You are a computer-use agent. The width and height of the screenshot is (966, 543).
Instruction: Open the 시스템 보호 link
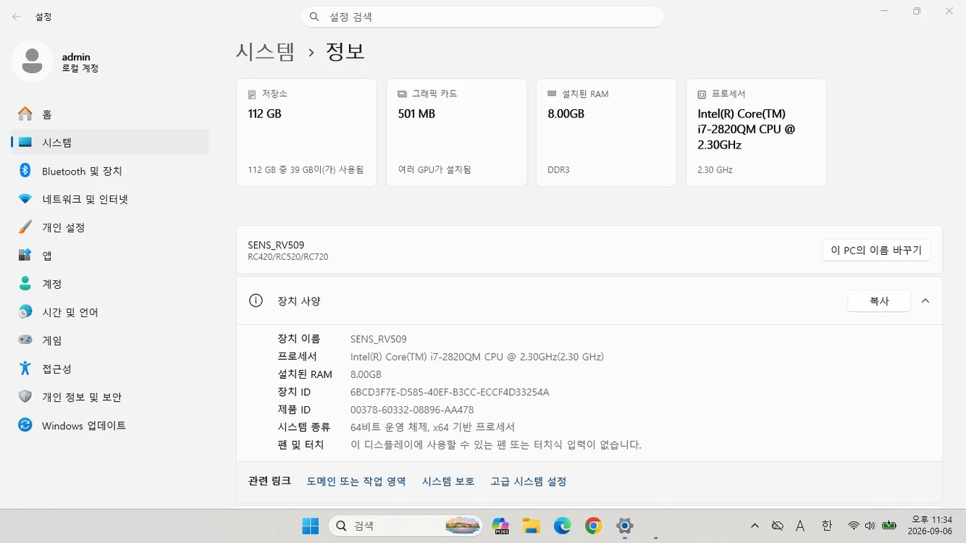(x=448, y=481)
